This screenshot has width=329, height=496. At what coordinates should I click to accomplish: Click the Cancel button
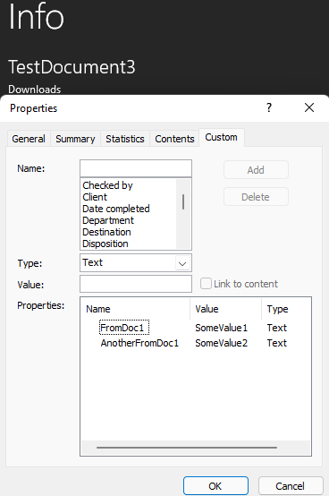291,486
